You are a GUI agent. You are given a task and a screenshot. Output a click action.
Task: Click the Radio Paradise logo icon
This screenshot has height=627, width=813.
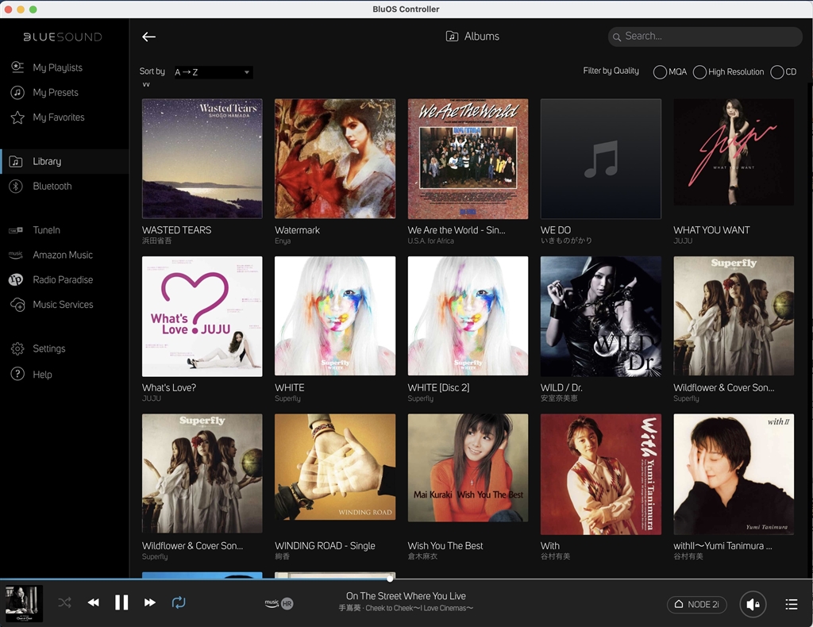point(16,280)
